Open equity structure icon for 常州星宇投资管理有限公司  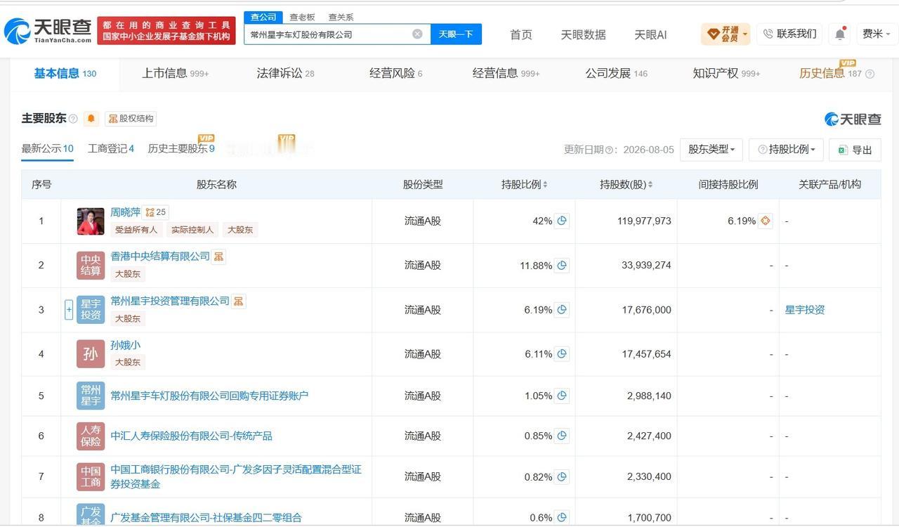(x=239, y=301)
